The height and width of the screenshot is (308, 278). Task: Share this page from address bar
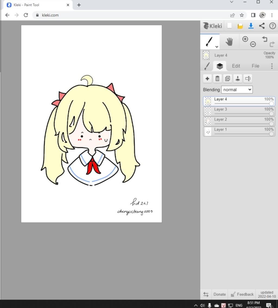coord(232,15)
